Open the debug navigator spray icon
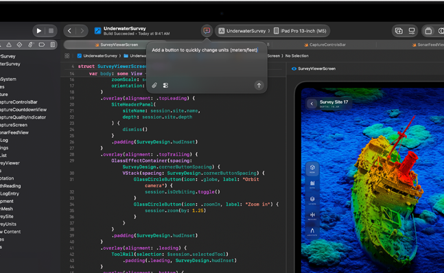 click(31, 45)
